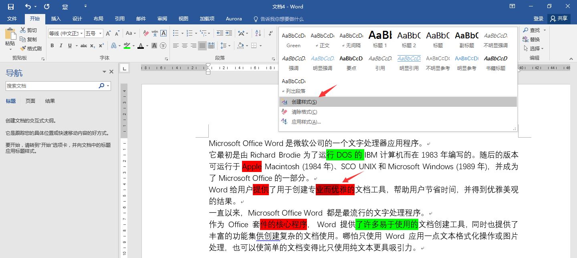Decrease font size with the shrink font icon
Screen dimensions: 577x258
tap(117, 33)
